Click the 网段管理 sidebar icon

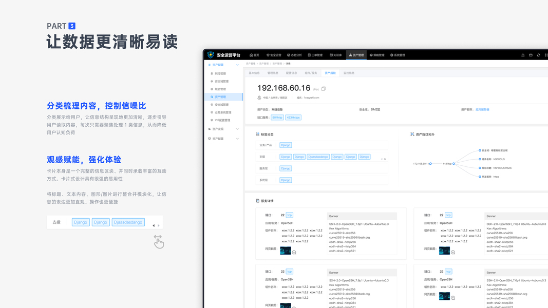pos(212,74)
